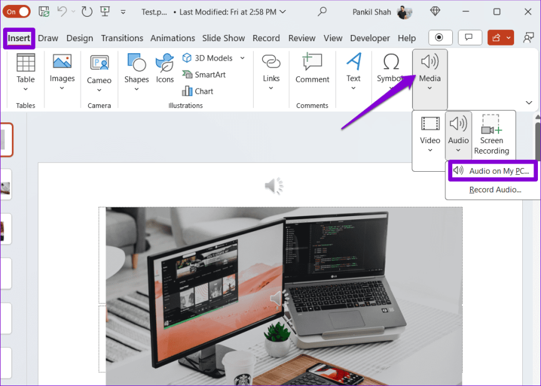Open the Links options
Image resolution: width=541 pixels, height=386 pixels.
[x=270, y=72]
